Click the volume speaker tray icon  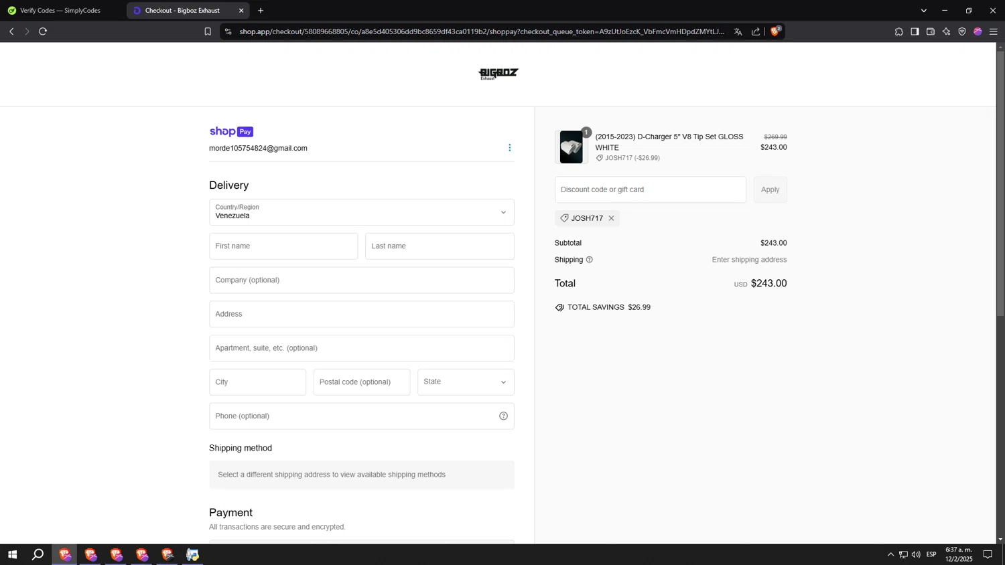pyautogui.click(x=916, y=554)
